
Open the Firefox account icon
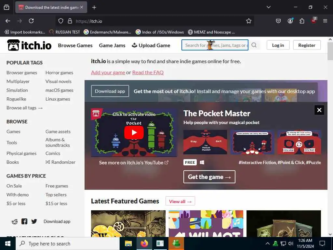click(290, 21)
